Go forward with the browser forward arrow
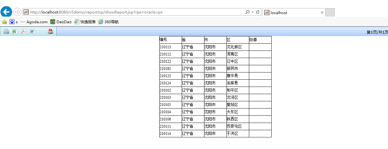 coord(17,12)
